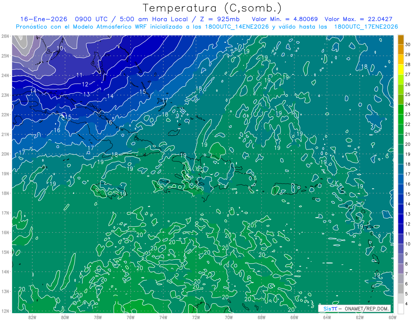Click the 64W longitude axis label

[x=327, y=317]
